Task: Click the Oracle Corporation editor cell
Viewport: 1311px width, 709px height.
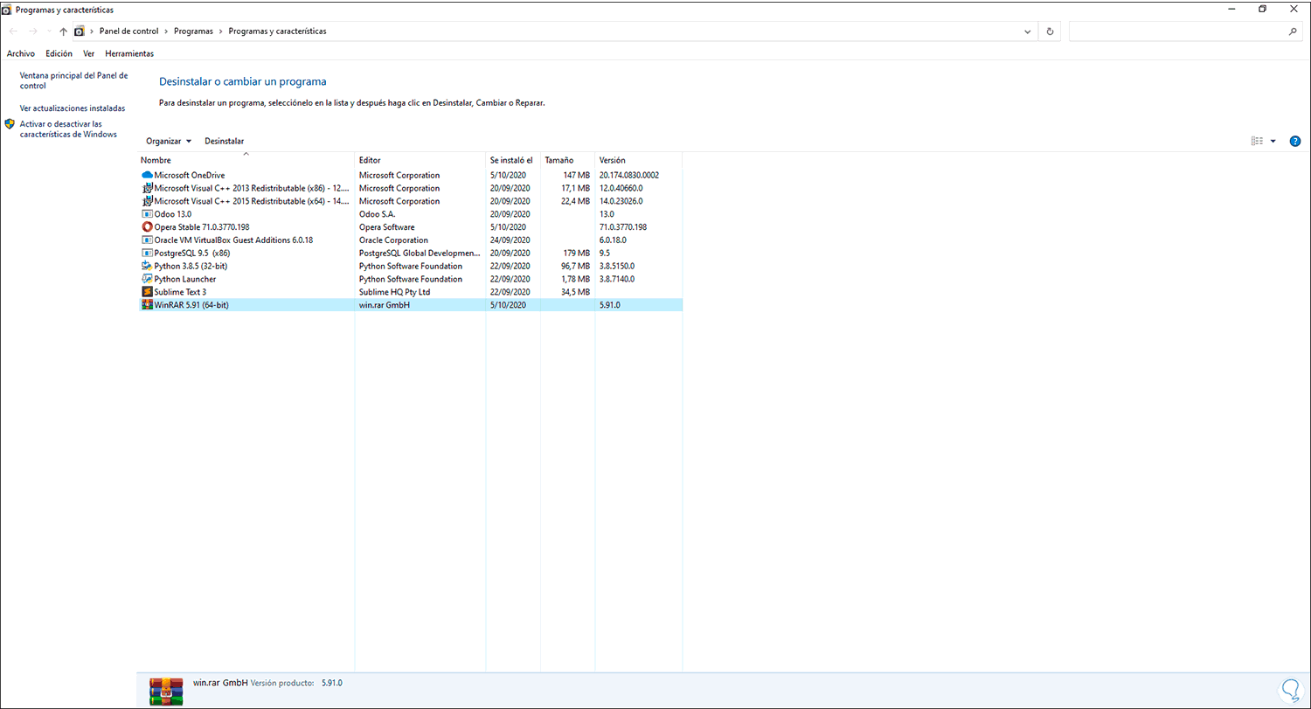Action: pos(393,240)
